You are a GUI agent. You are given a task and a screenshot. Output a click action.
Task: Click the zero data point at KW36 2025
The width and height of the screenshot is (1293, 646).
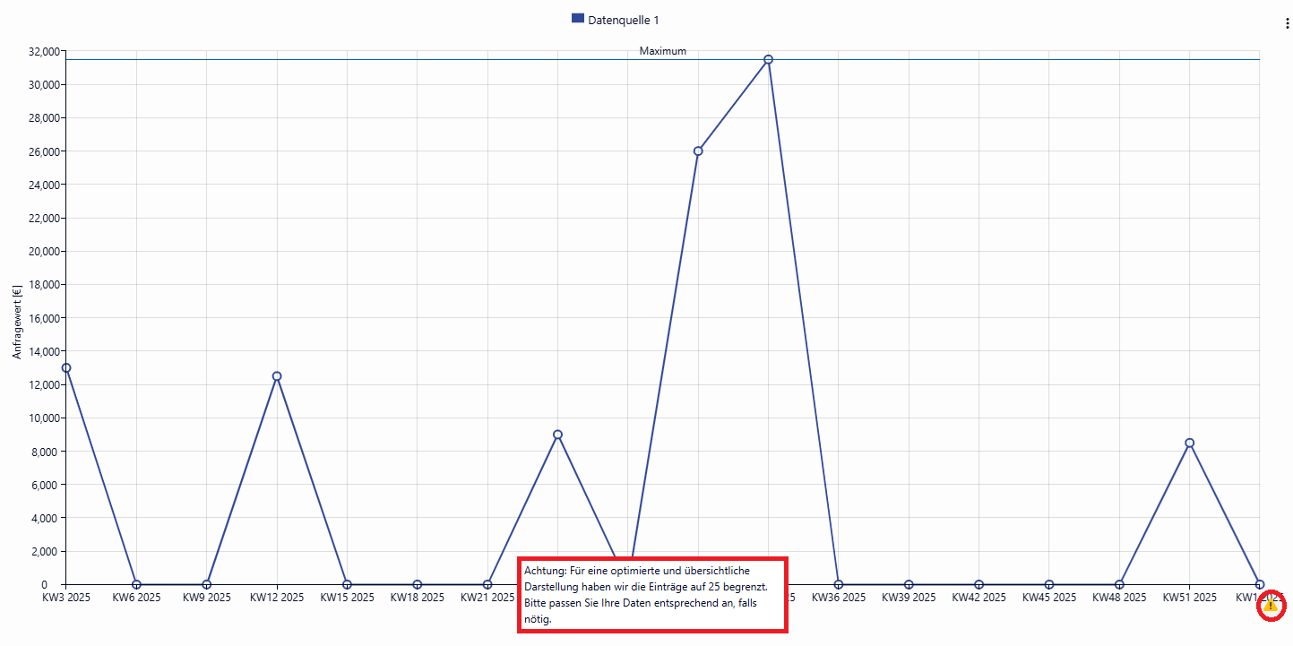tap(839, 584)
